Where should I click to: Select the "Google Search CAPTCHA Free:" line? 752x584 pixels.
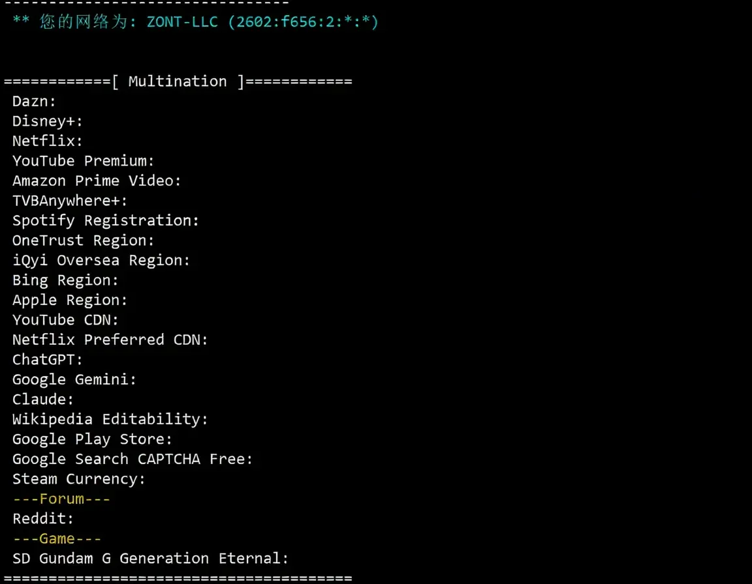(x=133, y=459)
